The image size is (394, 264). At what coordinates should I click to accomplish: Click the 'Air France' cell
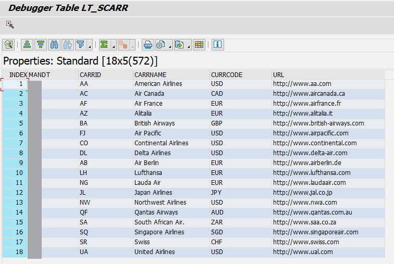tap(171, 104)
